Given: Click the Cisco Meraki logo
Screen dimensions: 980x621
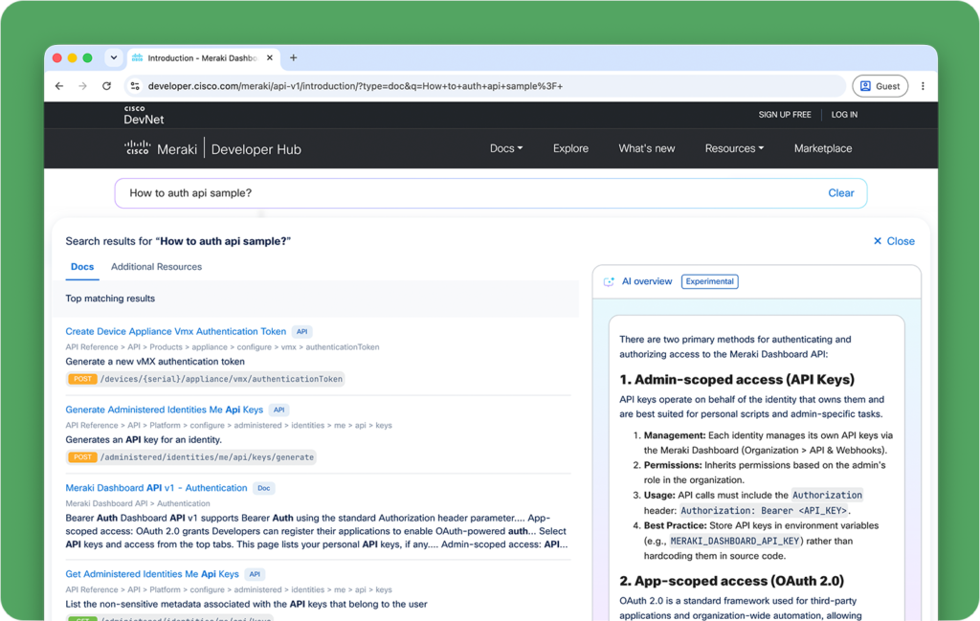Looking at the screenshot, I should click(161, 148).
